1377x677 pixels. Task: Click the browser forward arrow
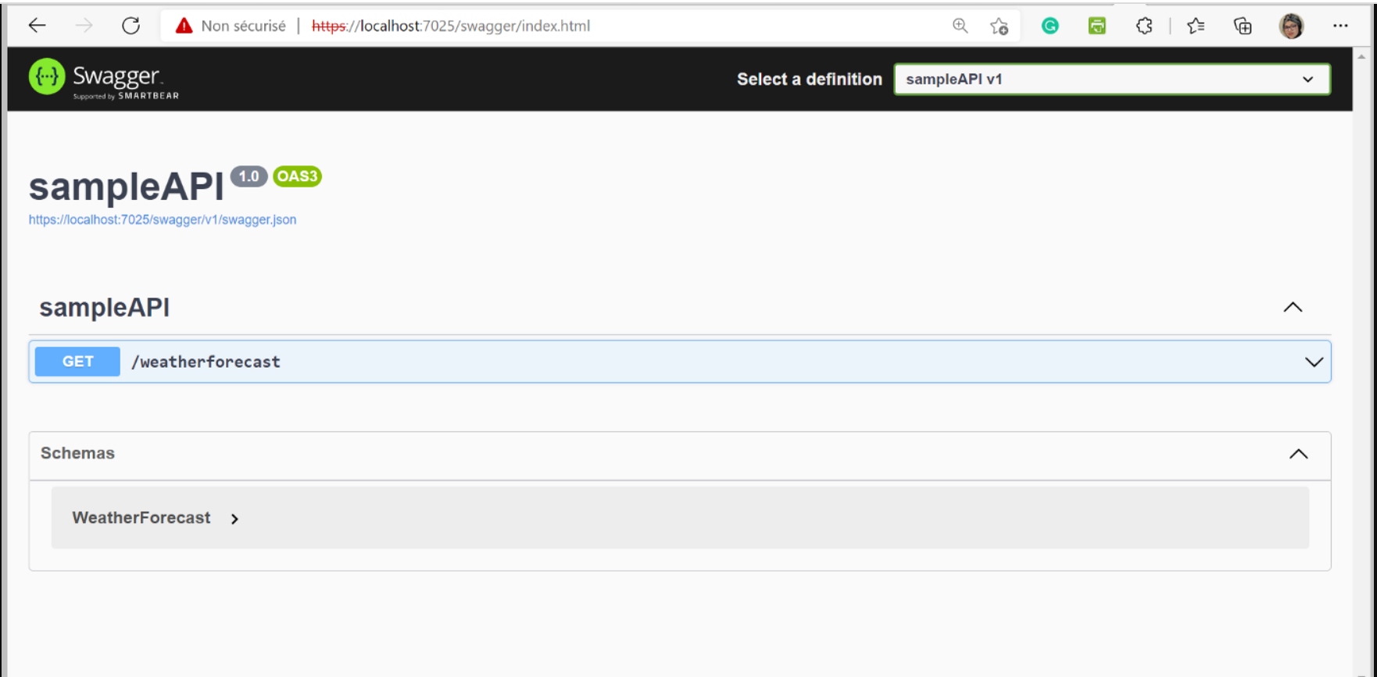[x=84, y=26]
